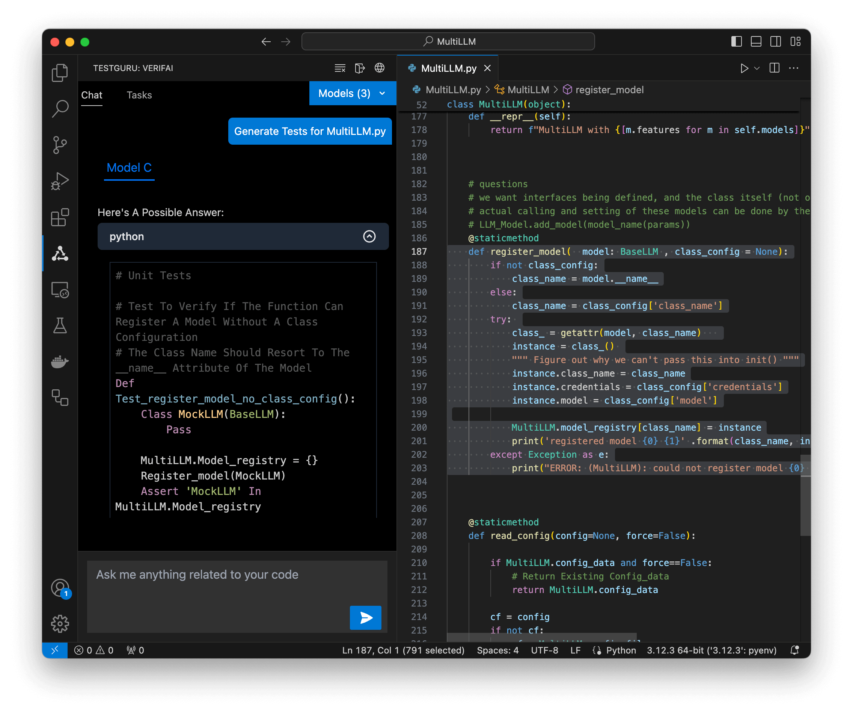Viewport: 853px width, 714px height.
Task: Click Generate Tests for MultiLLM.py button
Action: click(310, 131)
